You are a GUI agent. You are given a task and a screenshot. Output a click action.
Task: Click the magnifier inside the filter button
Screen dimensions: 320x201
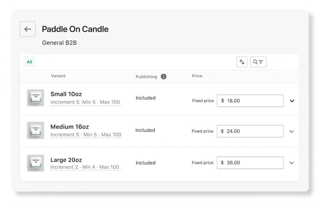coord(255,62)
